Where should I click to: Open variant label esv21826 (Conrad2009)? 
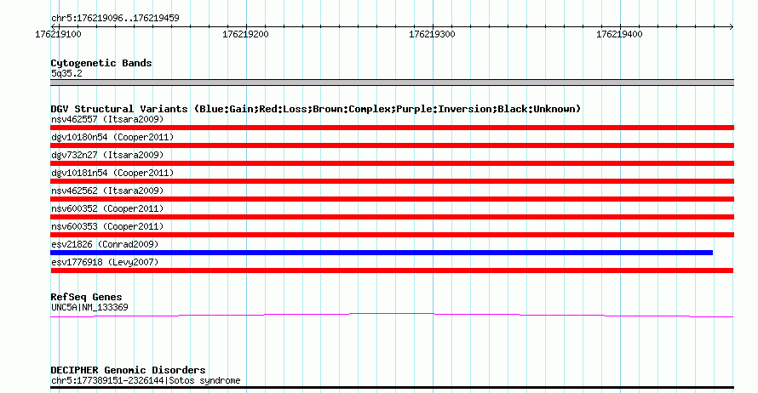coord(105,244)
